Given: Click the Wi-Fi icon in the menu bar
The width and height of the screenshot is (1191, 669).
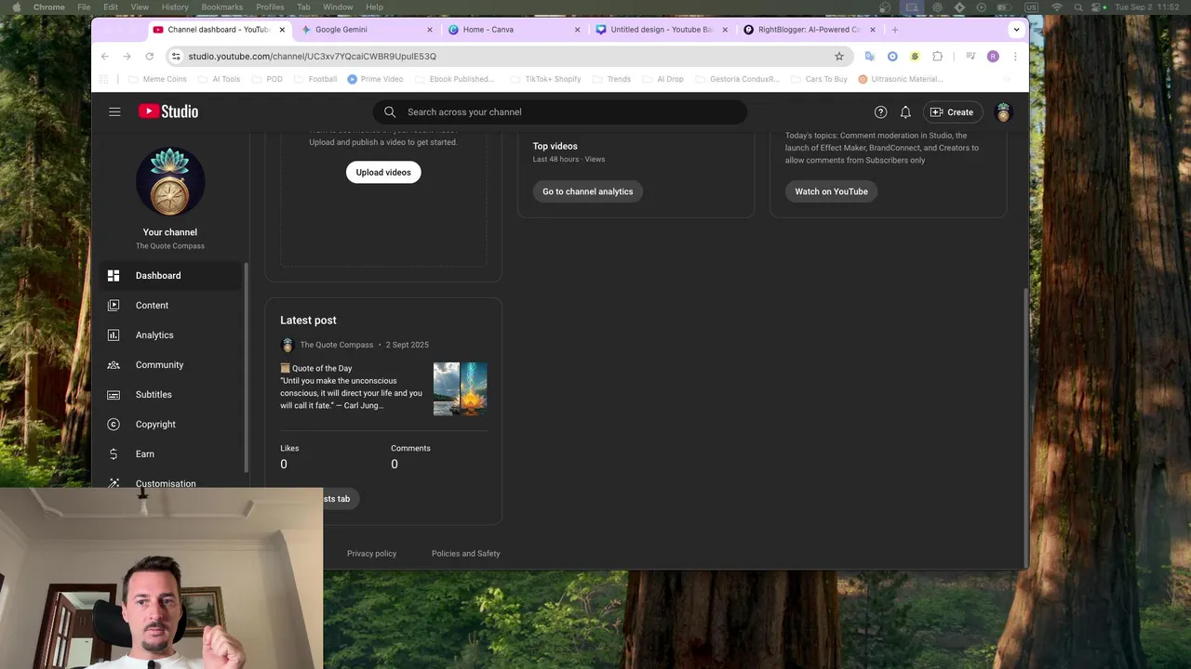Looking at the screenshot, I should point(1056,7).
